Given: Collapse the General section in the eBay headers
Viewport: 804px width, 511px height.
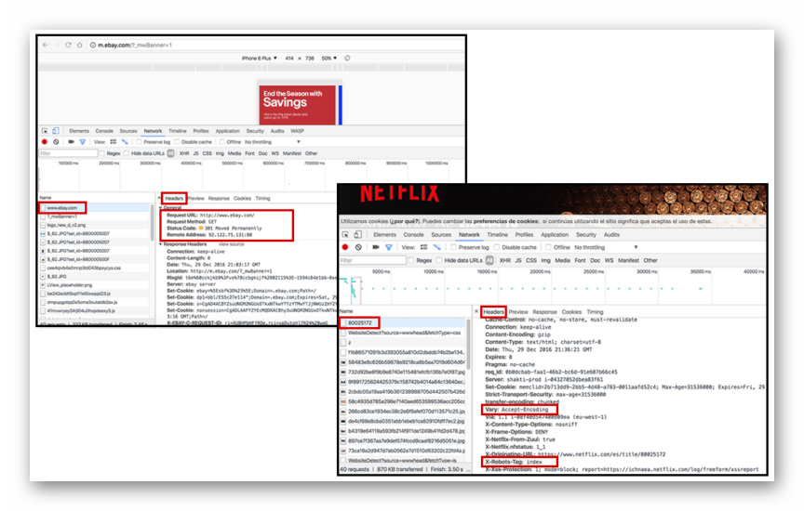Looking at the screenshot, I should click(x=160, y=208).
